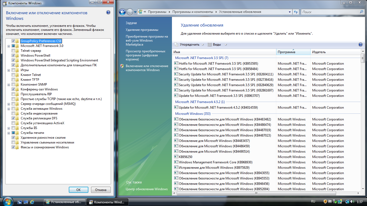Click the Отмена button
The width and height of the screenshot is (367, 206).
click(x=101, y=190)
